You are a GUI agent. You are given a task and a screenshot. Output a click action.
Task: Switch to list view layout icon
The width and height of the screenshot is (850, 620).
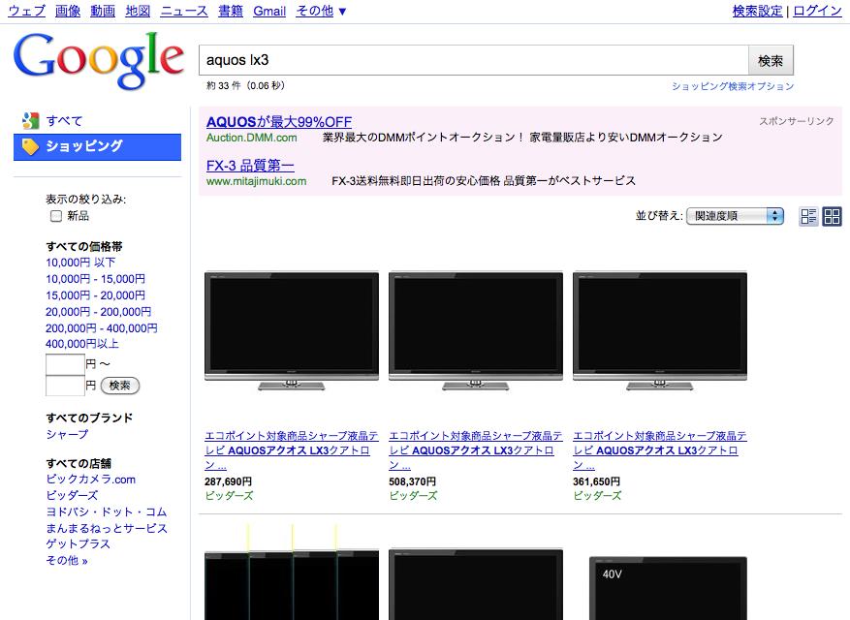[808, 217]
